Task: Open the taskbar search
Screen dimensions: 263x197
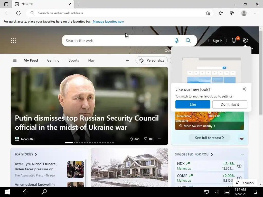Action: (x=44, y=192)
